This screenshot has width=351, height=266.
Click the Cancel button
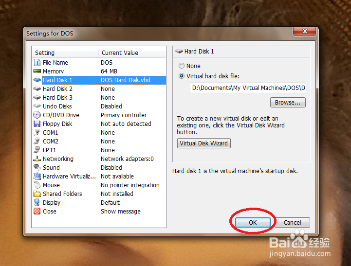coord(293,222)
